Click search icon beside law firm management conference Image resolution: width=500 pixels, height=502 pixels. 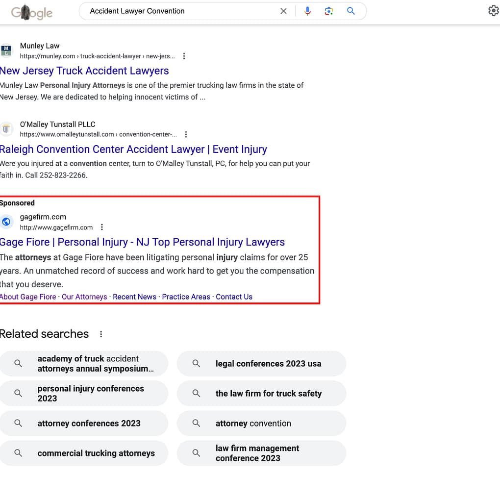pyautogui.click(x=196, y=453)
